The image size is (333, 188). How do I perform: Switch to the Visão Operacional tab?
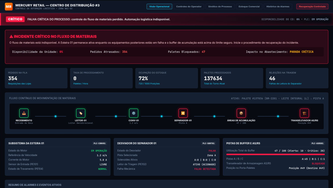coord(159,7)
